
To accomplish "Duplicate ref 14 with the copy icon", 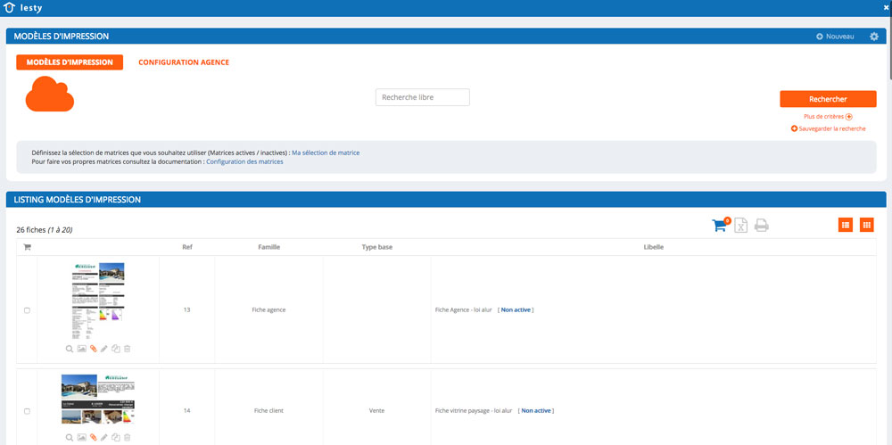I will point(116,438).
